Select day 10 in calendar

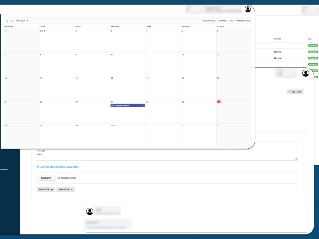[x=128, y=64]
